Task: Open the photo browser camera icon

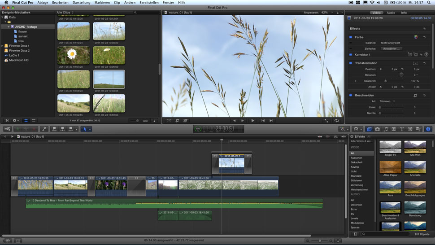Action: pyautogui.click(x=377, y=129)
